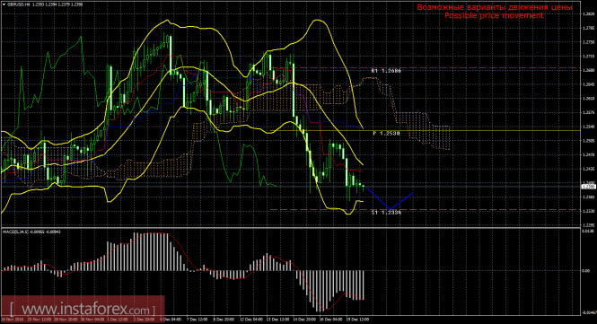The image size is (597, 324).
Task: Click the S1 1.2334 support label
Action: pos(386,213)
